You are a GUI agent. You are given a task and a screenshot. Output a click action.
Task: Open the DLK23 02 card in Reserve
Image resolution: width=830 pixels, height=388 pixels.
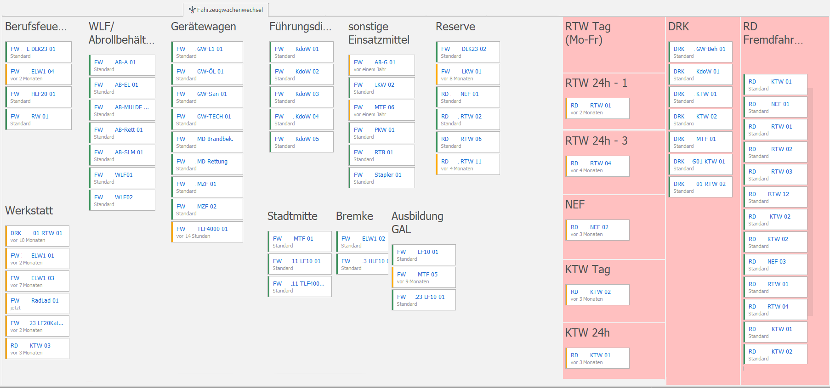pos(468,52)
